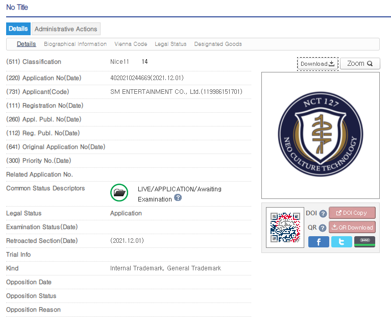
Task: Click the QR Download button
Action: [x=352, y=228]
